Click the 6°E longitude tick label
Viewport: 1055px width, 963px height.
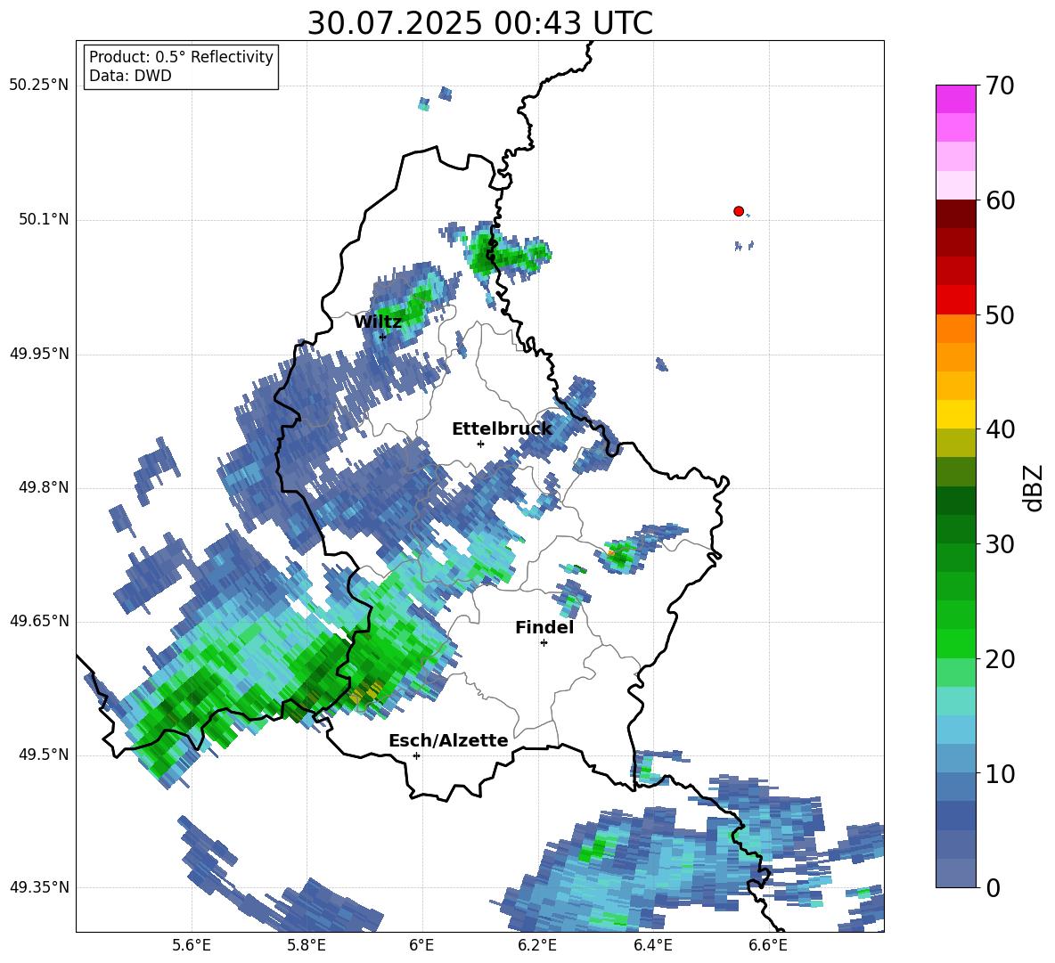point(421,945)
